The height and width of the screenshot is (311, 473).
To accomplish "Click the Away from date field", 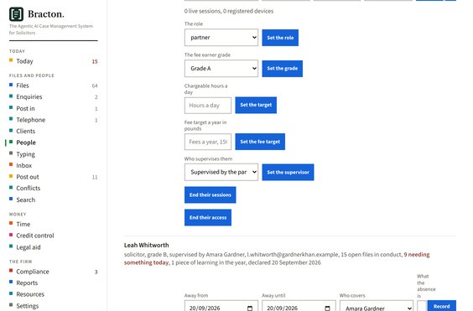I will [221, 307].
